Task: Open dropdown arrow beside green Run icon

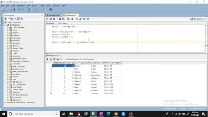Action: tap(32, 9)
